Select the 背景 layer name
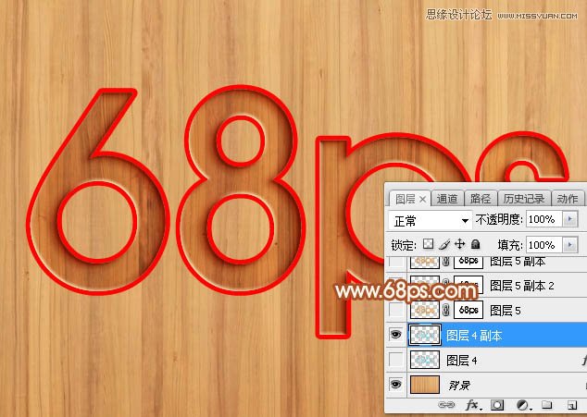Image resolution: width=587 pixels, height=417 pixels. tap(459, 385)
